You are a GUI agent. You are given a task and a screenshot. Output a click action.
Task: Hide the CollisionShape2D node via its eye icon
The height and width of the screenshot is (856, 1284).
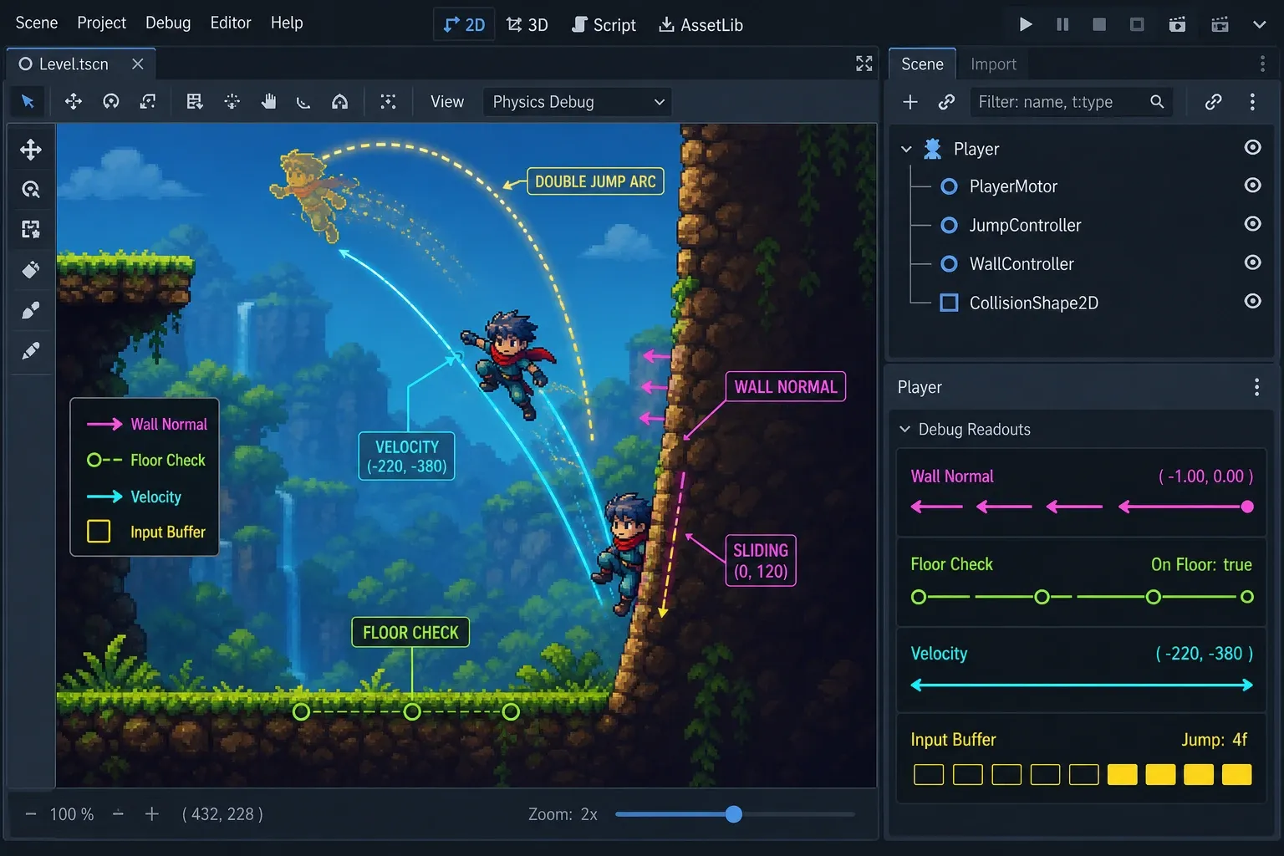(x=1252, y=301)
